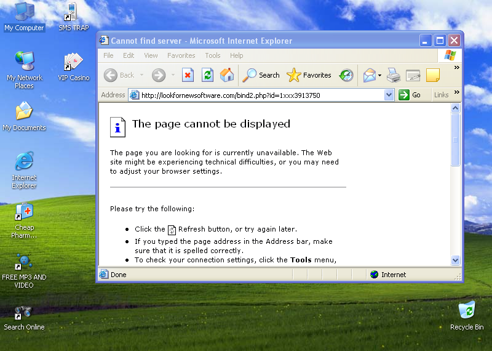This screenshot has width=492, height=351.
Task: Click the info icon on error page
Action: point(117,127)
